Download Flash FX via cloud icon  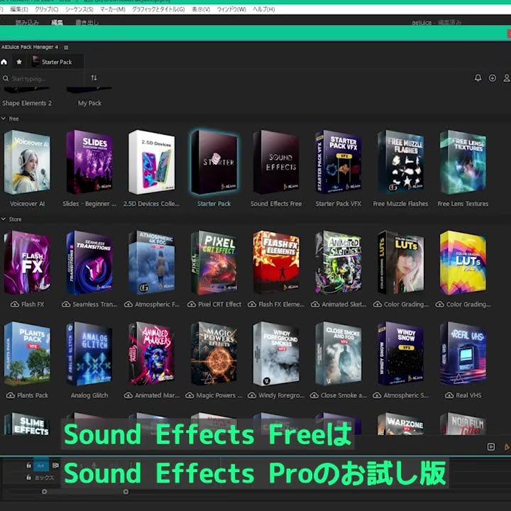pos(15,304)
